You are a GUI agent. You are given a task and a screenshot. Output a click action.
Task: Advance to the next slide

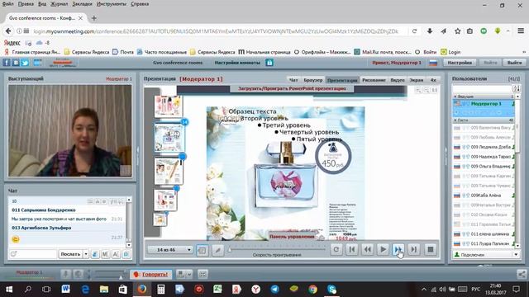coord(398,249)
